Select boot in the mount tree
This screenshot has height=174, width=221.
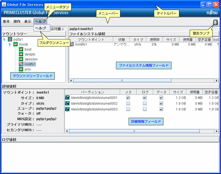tap(28, 49)
